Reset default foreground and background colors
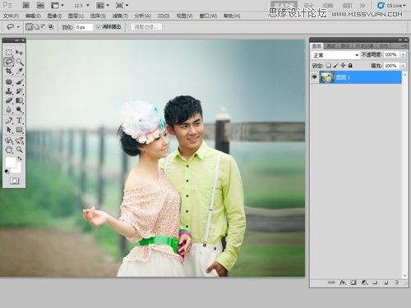The image size is (411, 308). pos(7,172)
